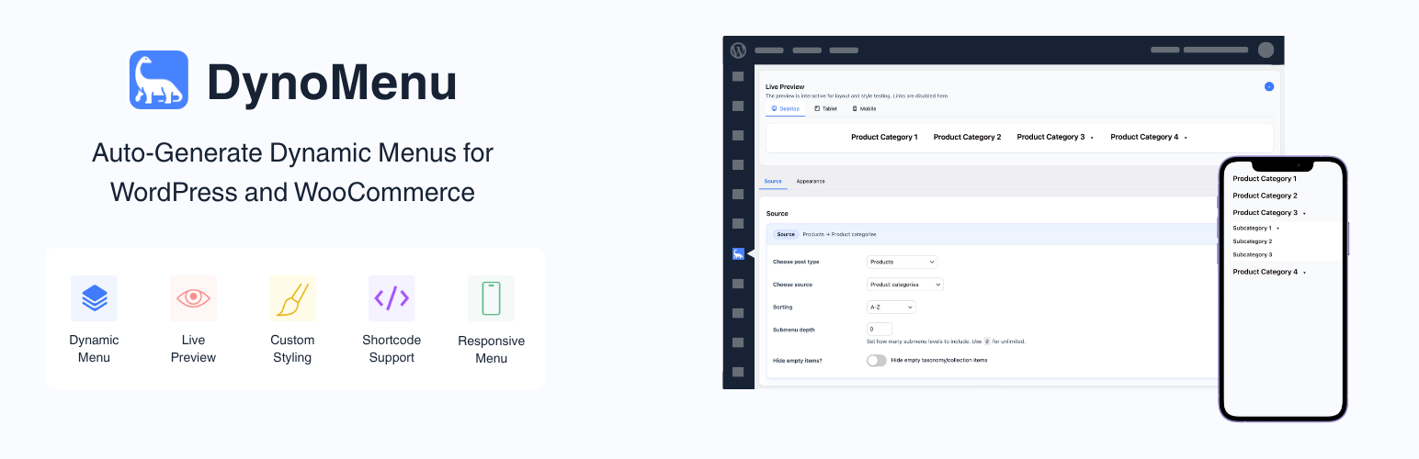Image resolution: width=1419 pixels, height=459 pixels.
Task: Click the 'Dynamic Menu' feature label
Action: click(x=94, y=349)
